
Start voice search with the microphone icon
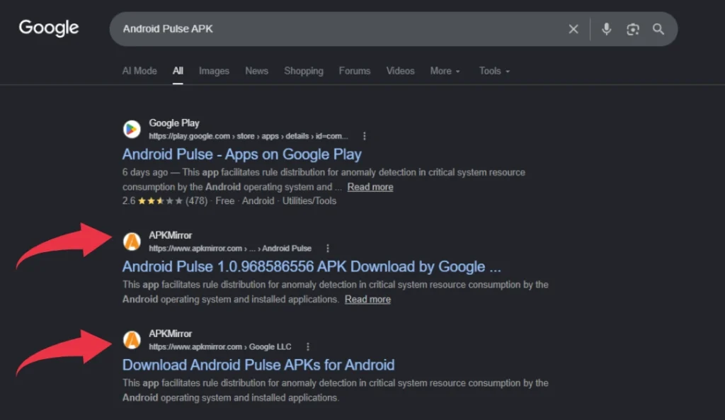point(606,29)
